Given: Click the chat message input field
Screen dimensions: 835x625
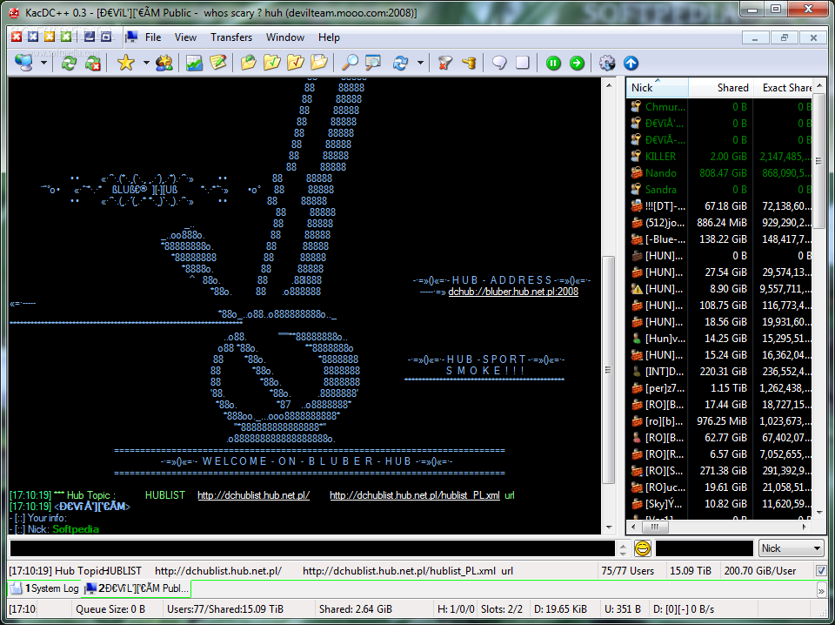Looking at the screenshot, I should (312, 548).
